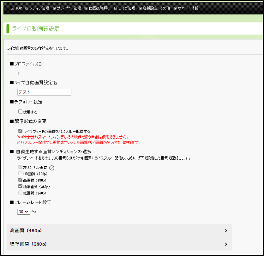Click the プロファイルID heading
264x256 pixels.
(26, 64)
